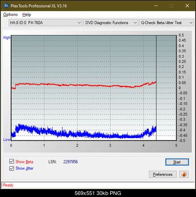Click the Start button
This screenshot has width=196, height=197.
tap(177, 162)
